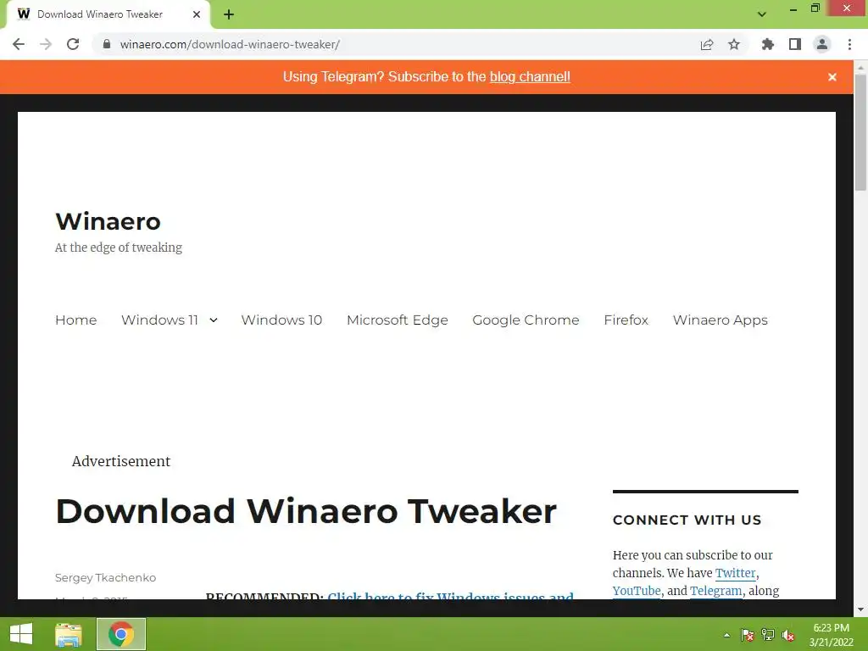This screenshot has width=868, height=651.
Task: Expand the Windows 11 submenu arrow
Action: [214, 320]
